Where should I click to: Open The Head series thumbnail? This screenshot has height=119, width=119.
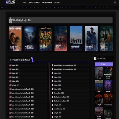pos(99,73)
